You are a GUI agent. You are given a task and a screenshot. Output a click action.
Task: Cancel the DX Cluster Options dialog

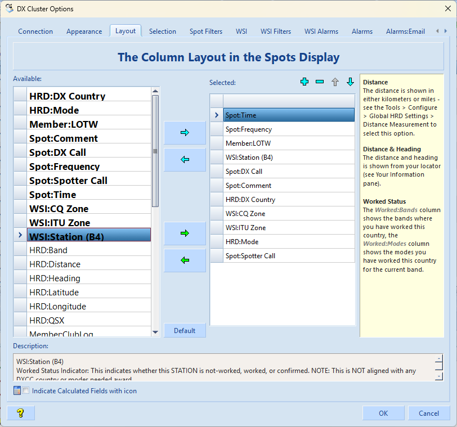pyautogui.click(x=429, y=413)
